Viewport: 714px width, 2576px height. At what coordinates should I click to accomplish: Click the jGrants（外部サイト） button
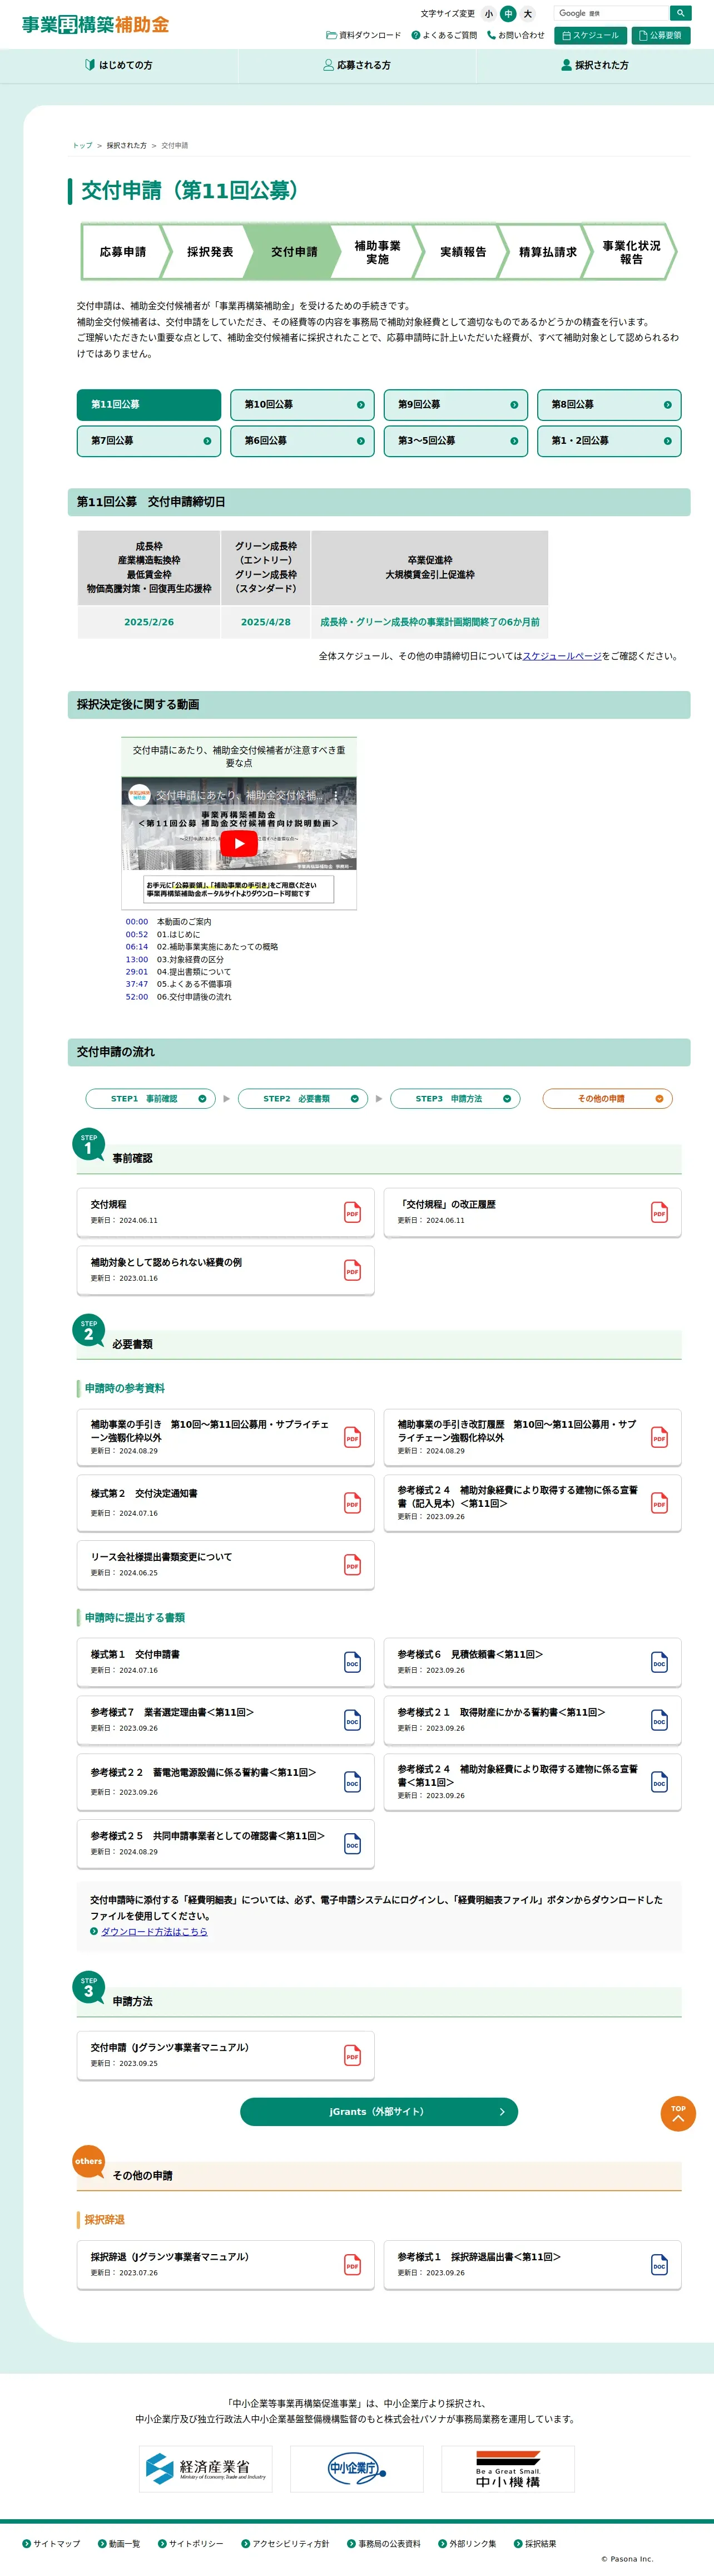tap(379, 2111)
